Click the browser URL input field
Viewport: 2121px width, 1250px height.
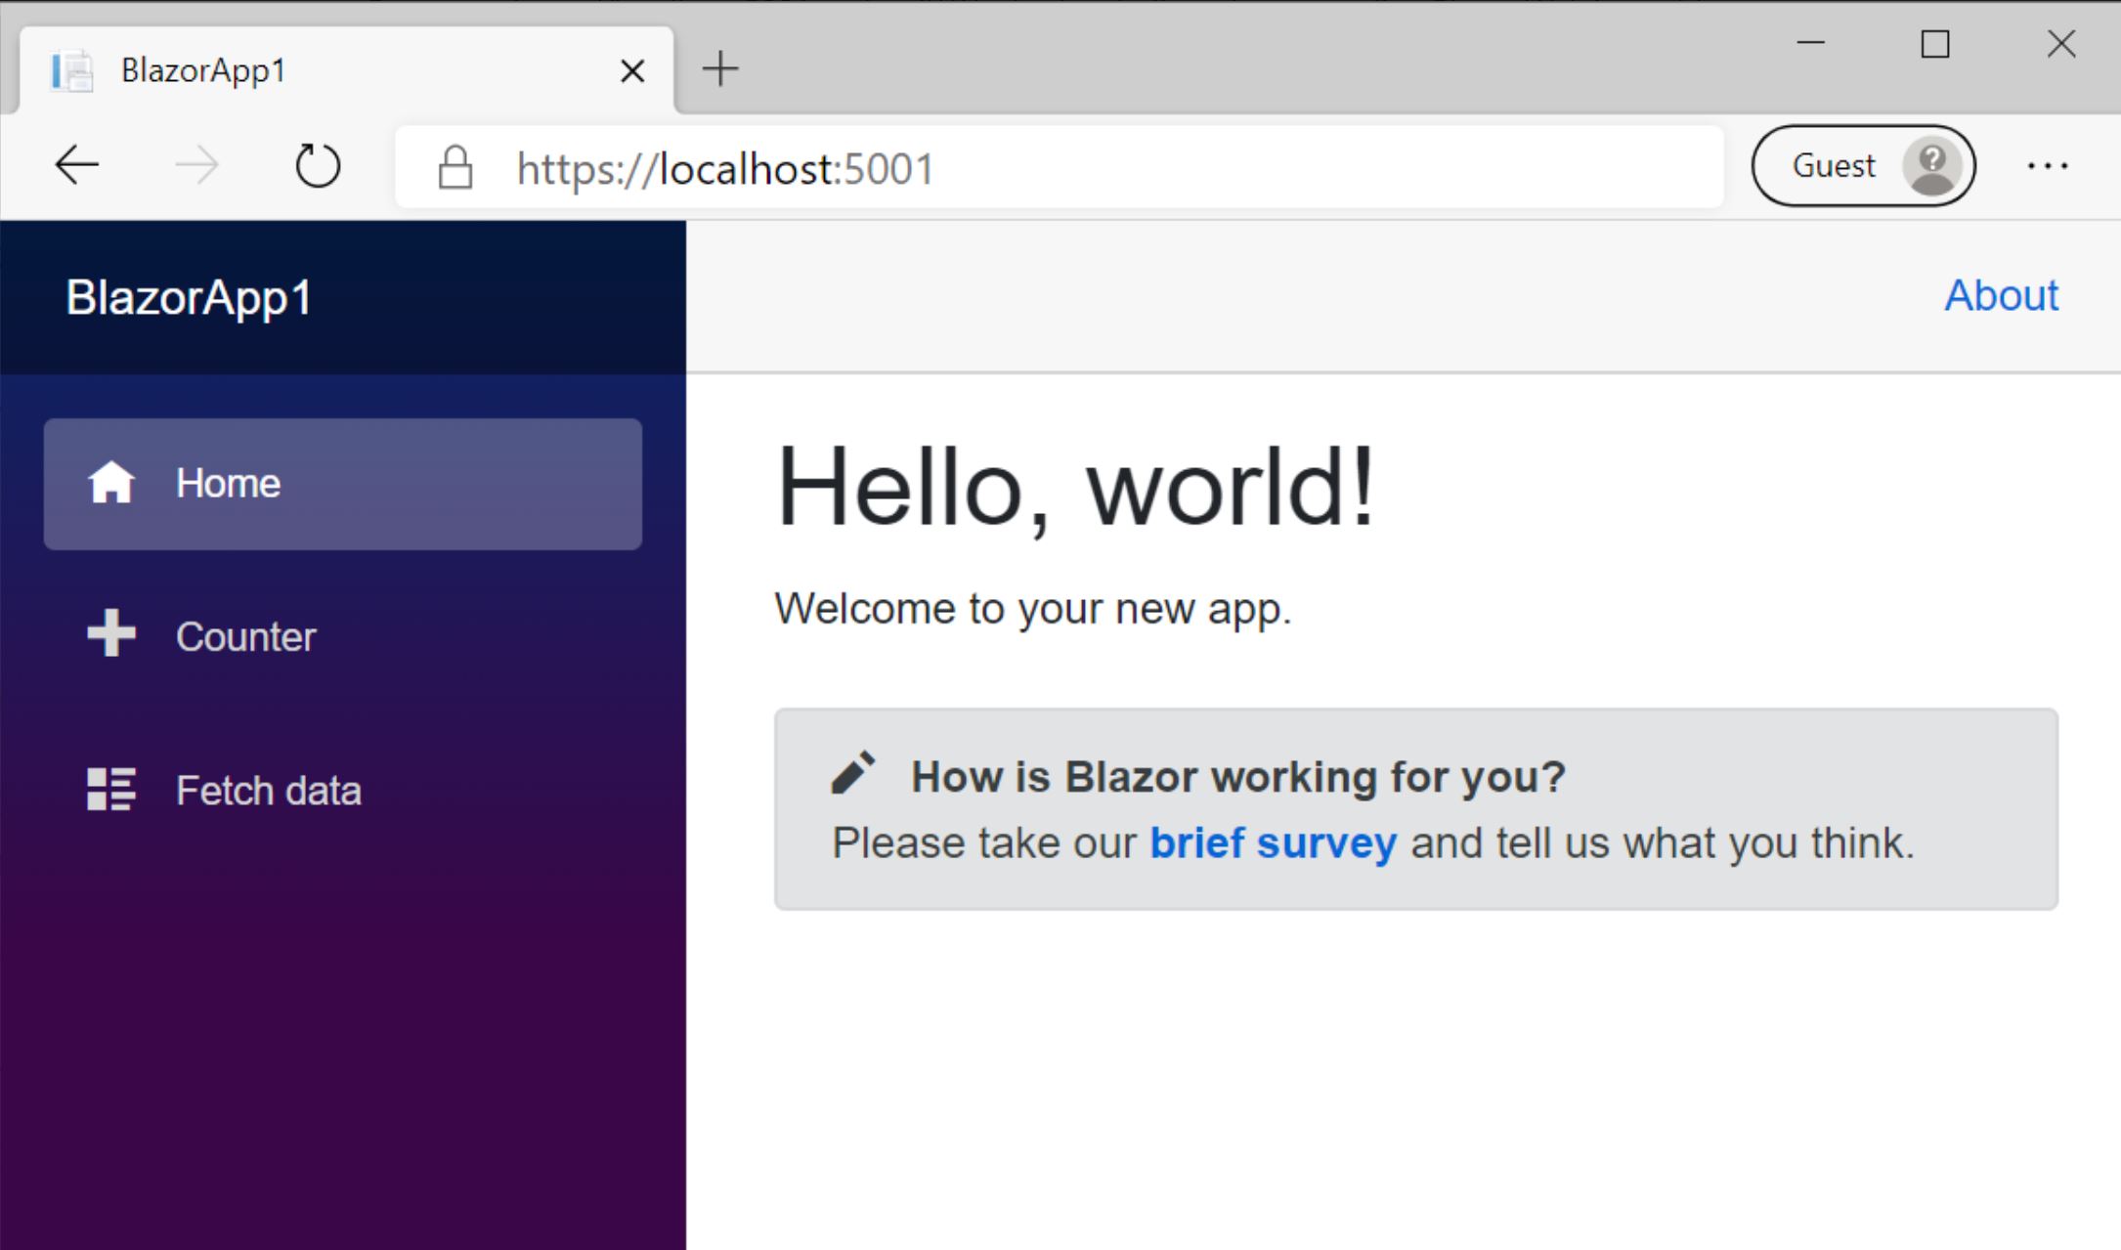(x=1062, y=165)
